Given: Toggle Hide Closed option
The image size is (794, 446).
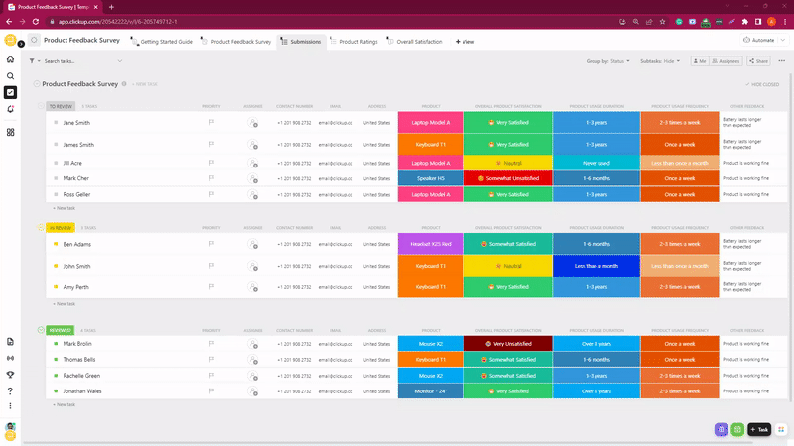Looking at the screenshot, I should [762, 84].
